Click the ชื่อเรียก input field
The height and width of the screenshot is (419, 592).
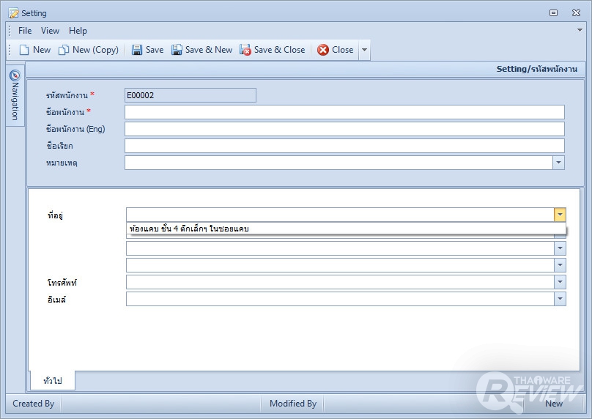[344, 146]
